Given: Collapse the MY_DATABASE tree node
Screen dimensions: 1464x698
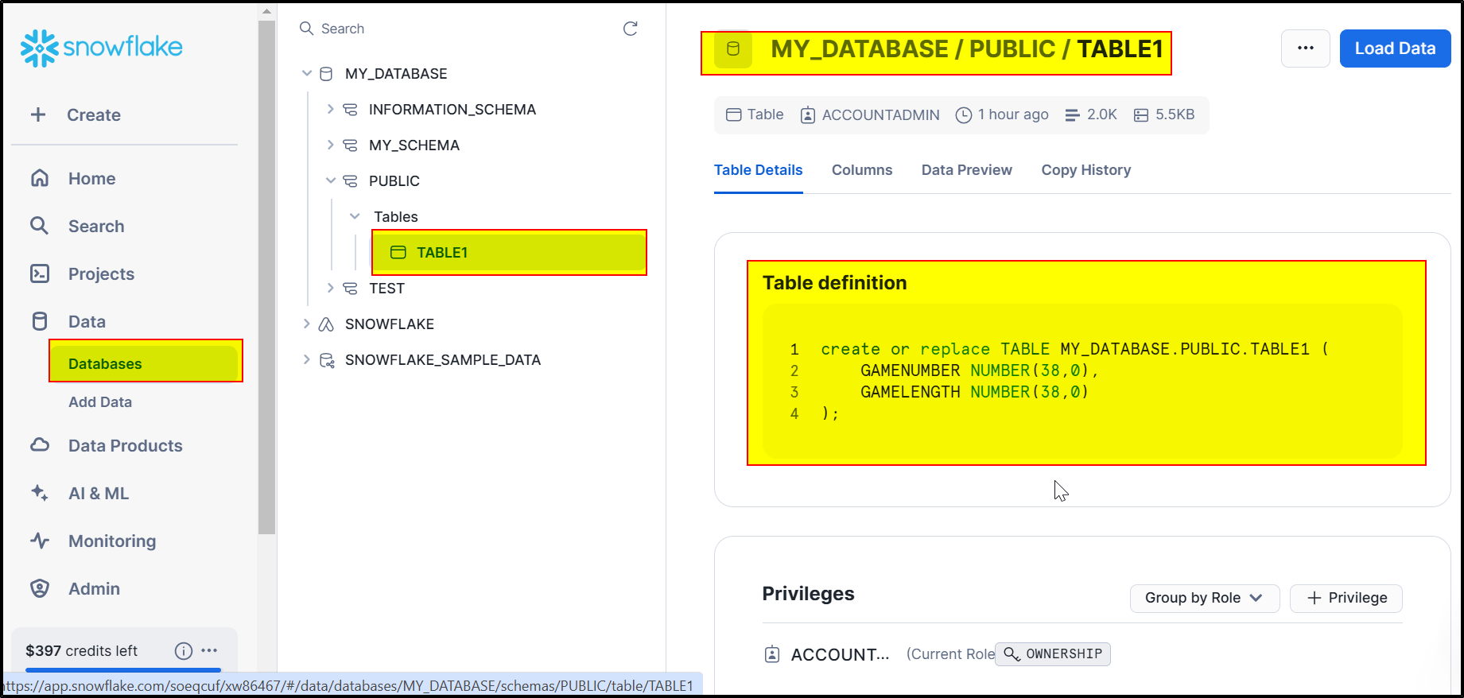Looking at the screenshot, I should click(307, 73).
